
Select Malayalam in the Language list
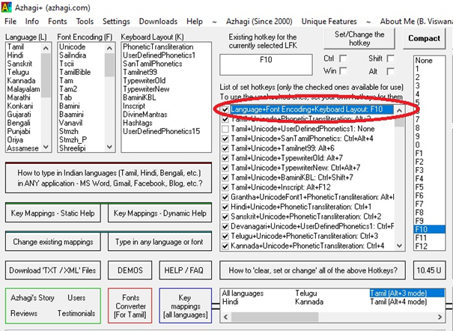coord(24,89)
